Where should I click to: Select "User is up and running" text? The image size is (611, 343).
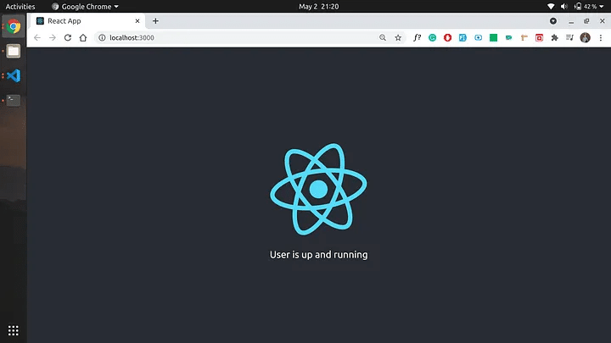[319, 255]
